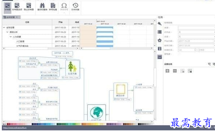Click the 导出甘特图 export icon
The height and width of the screenshot is (134, 215).
pos(29,7)
